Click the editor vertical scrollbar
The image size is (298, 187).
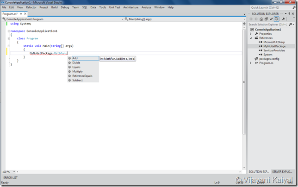[x=244, y=82]
